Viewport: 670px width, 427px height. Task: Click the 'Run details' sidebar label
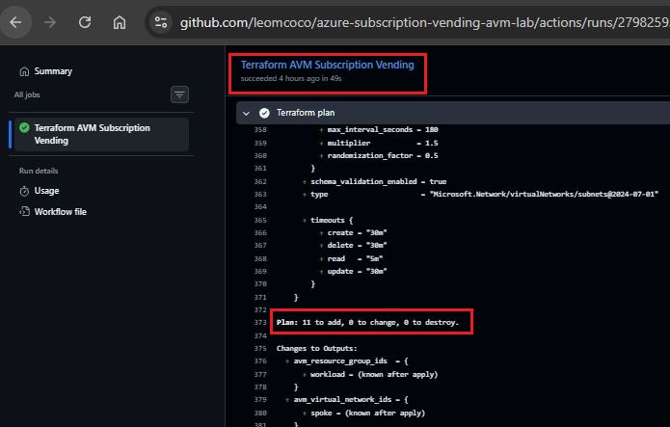click(x=39, y=171)
